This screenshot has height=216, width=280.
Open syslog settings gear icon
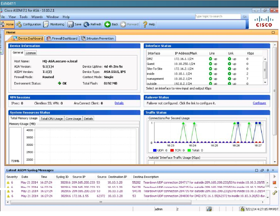tap(275, 192)
